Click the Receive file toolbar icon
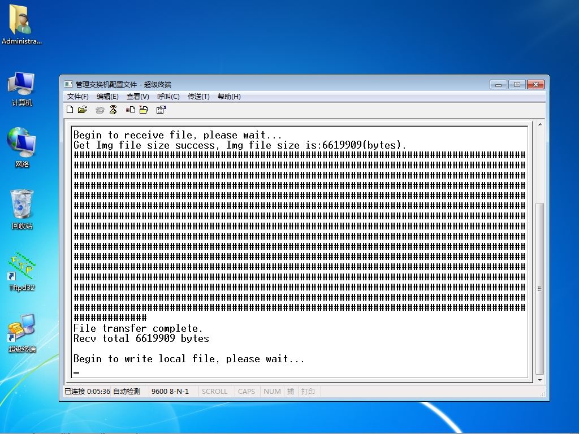 tap(144, 110)
